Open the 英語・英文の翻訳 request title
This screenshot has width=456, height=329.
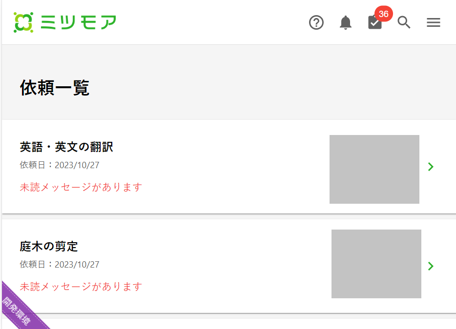66,147
